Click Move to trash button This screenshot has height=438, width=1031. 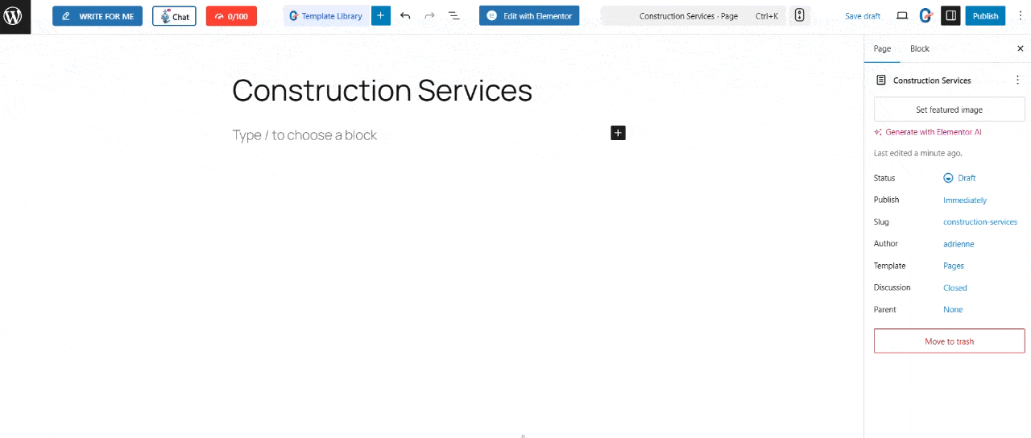pyautogui.click(x=949, y=341)
